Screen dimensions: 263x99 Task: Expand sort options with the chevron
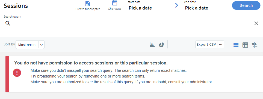coord(42,45)
